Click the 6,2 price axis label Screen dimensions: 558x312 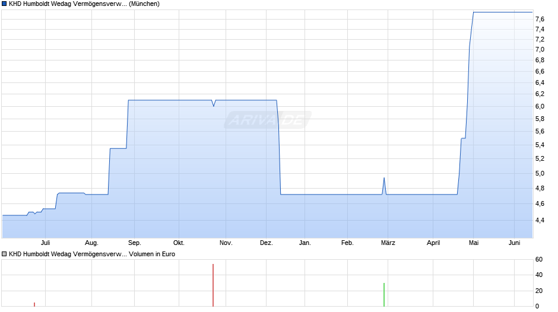[x=540, y=94]
